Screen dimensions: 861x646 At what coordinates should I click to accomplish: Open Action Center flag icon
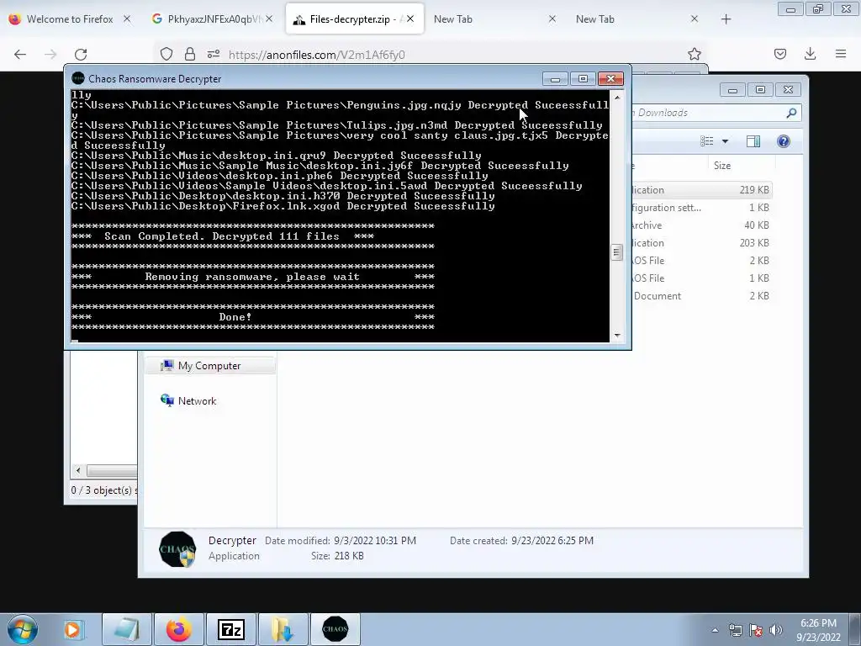click(756, 630)
